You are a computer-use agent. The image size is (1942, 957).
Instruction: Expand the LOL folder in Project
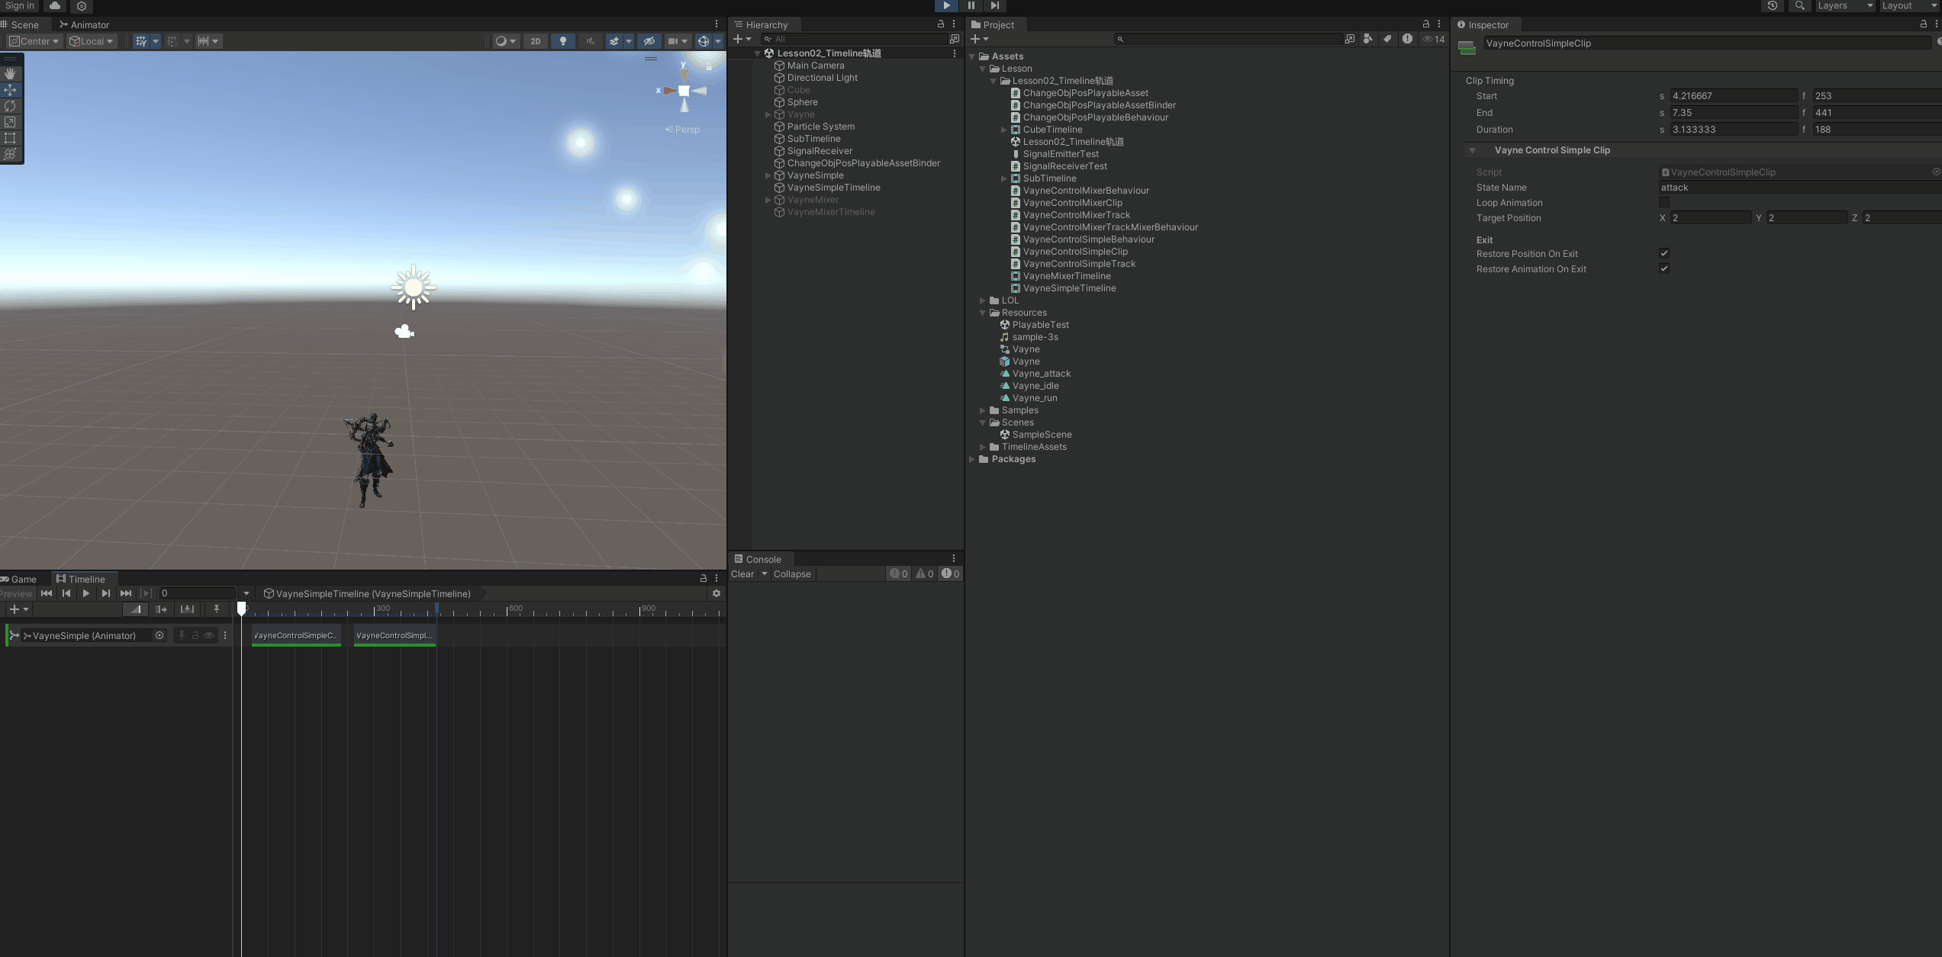pyautogui.click(x=983, y=300)
